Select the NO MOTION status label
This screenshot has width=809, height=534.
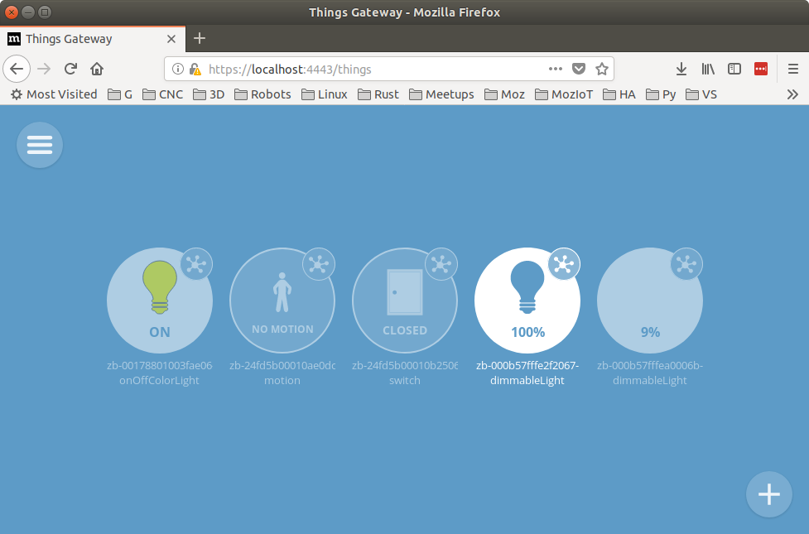click(282, 330)
